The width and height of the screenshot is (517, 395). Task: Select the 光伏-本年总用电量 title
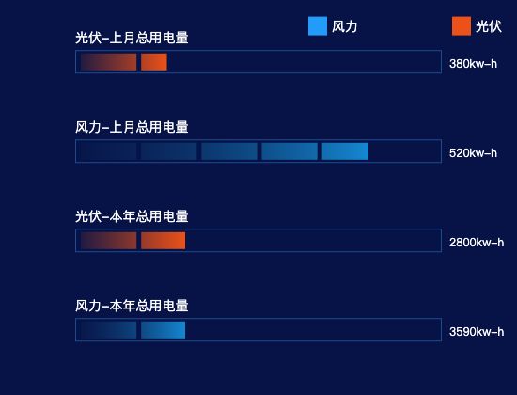(x=132, y=216)
